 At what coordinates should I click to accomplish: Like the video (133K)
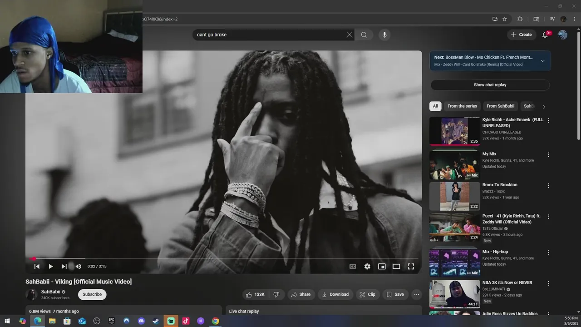pyautogui.click(x=255, y=295)
